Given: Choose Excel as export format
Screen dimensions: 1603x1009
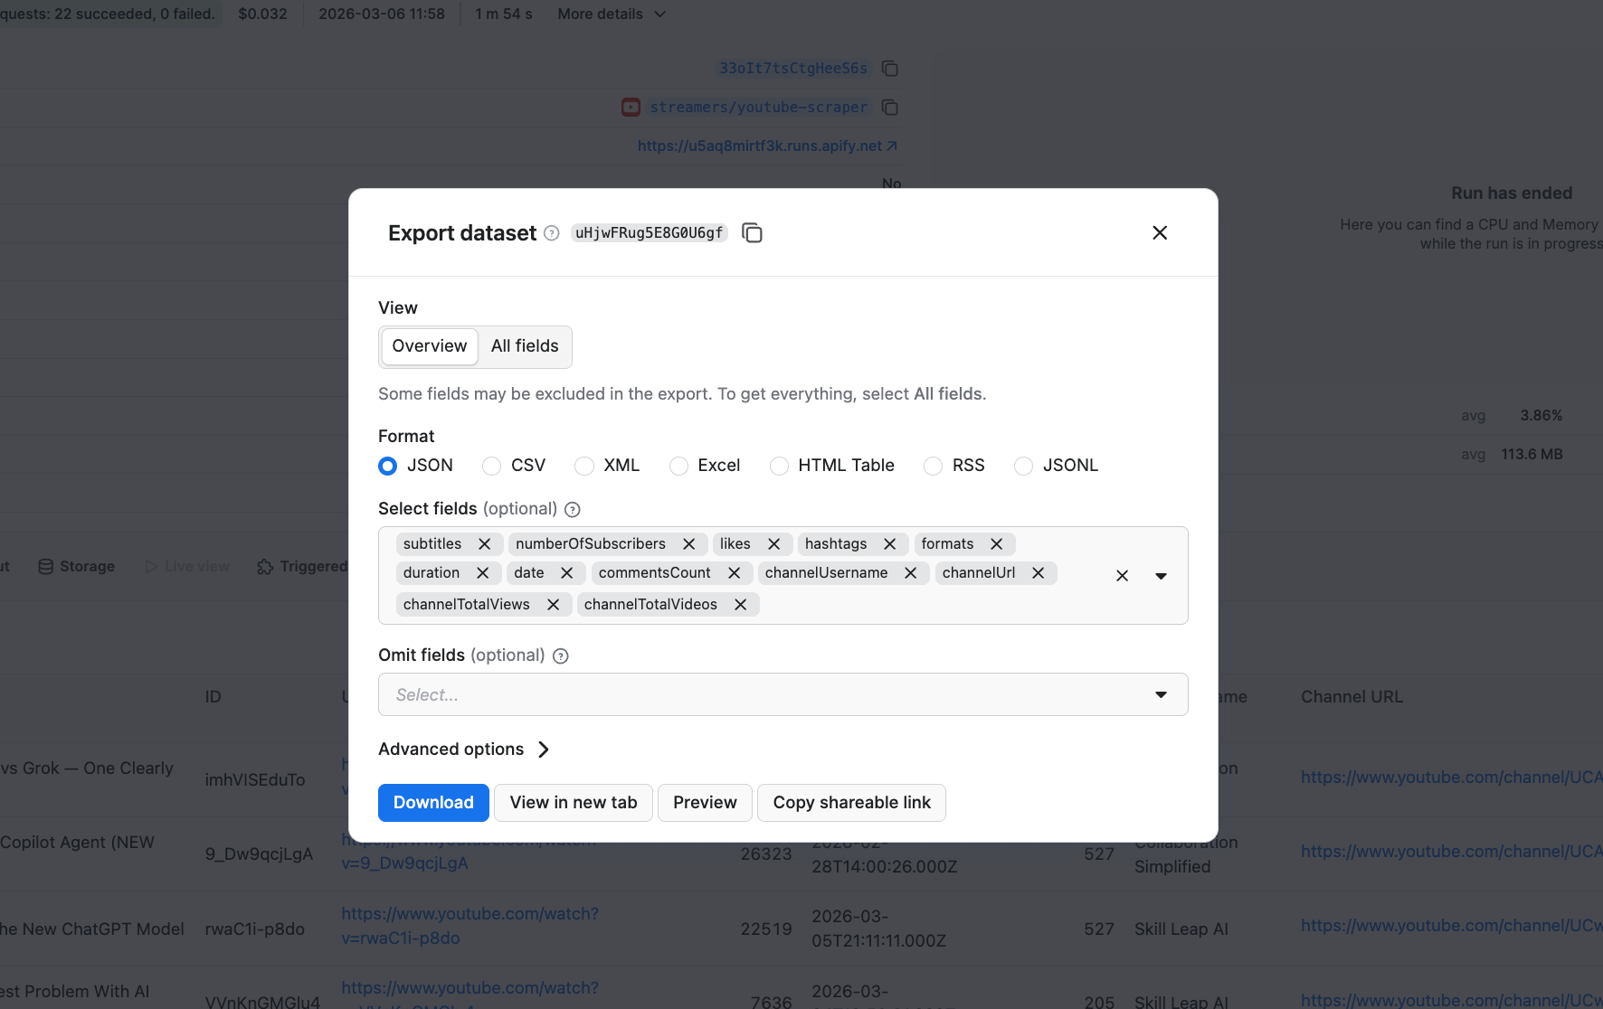Looking at the screenshot, I should pyautogui.click(x=678, y=466).
